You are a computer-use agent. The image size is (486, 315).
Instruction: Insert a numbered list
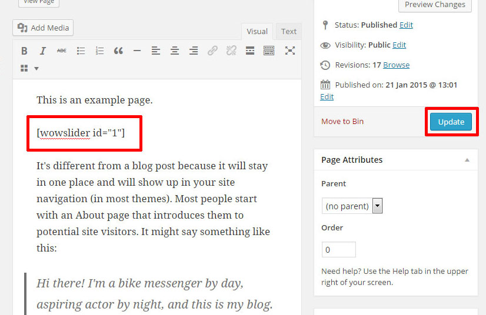99,51
